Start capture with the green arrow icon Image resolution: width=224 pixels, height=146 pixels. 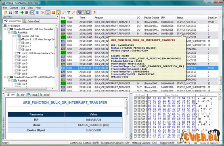[x=22, y=13]
